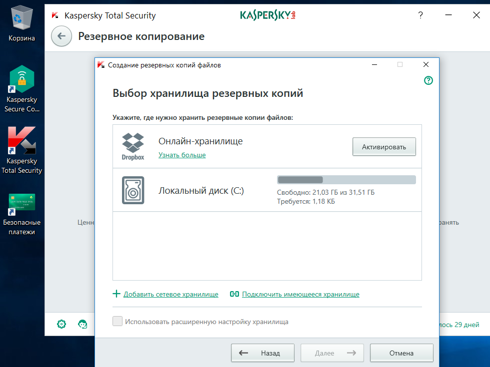The image size is (490, 367).
Task: Click Активировать for online storage
Action: point(384,147)
